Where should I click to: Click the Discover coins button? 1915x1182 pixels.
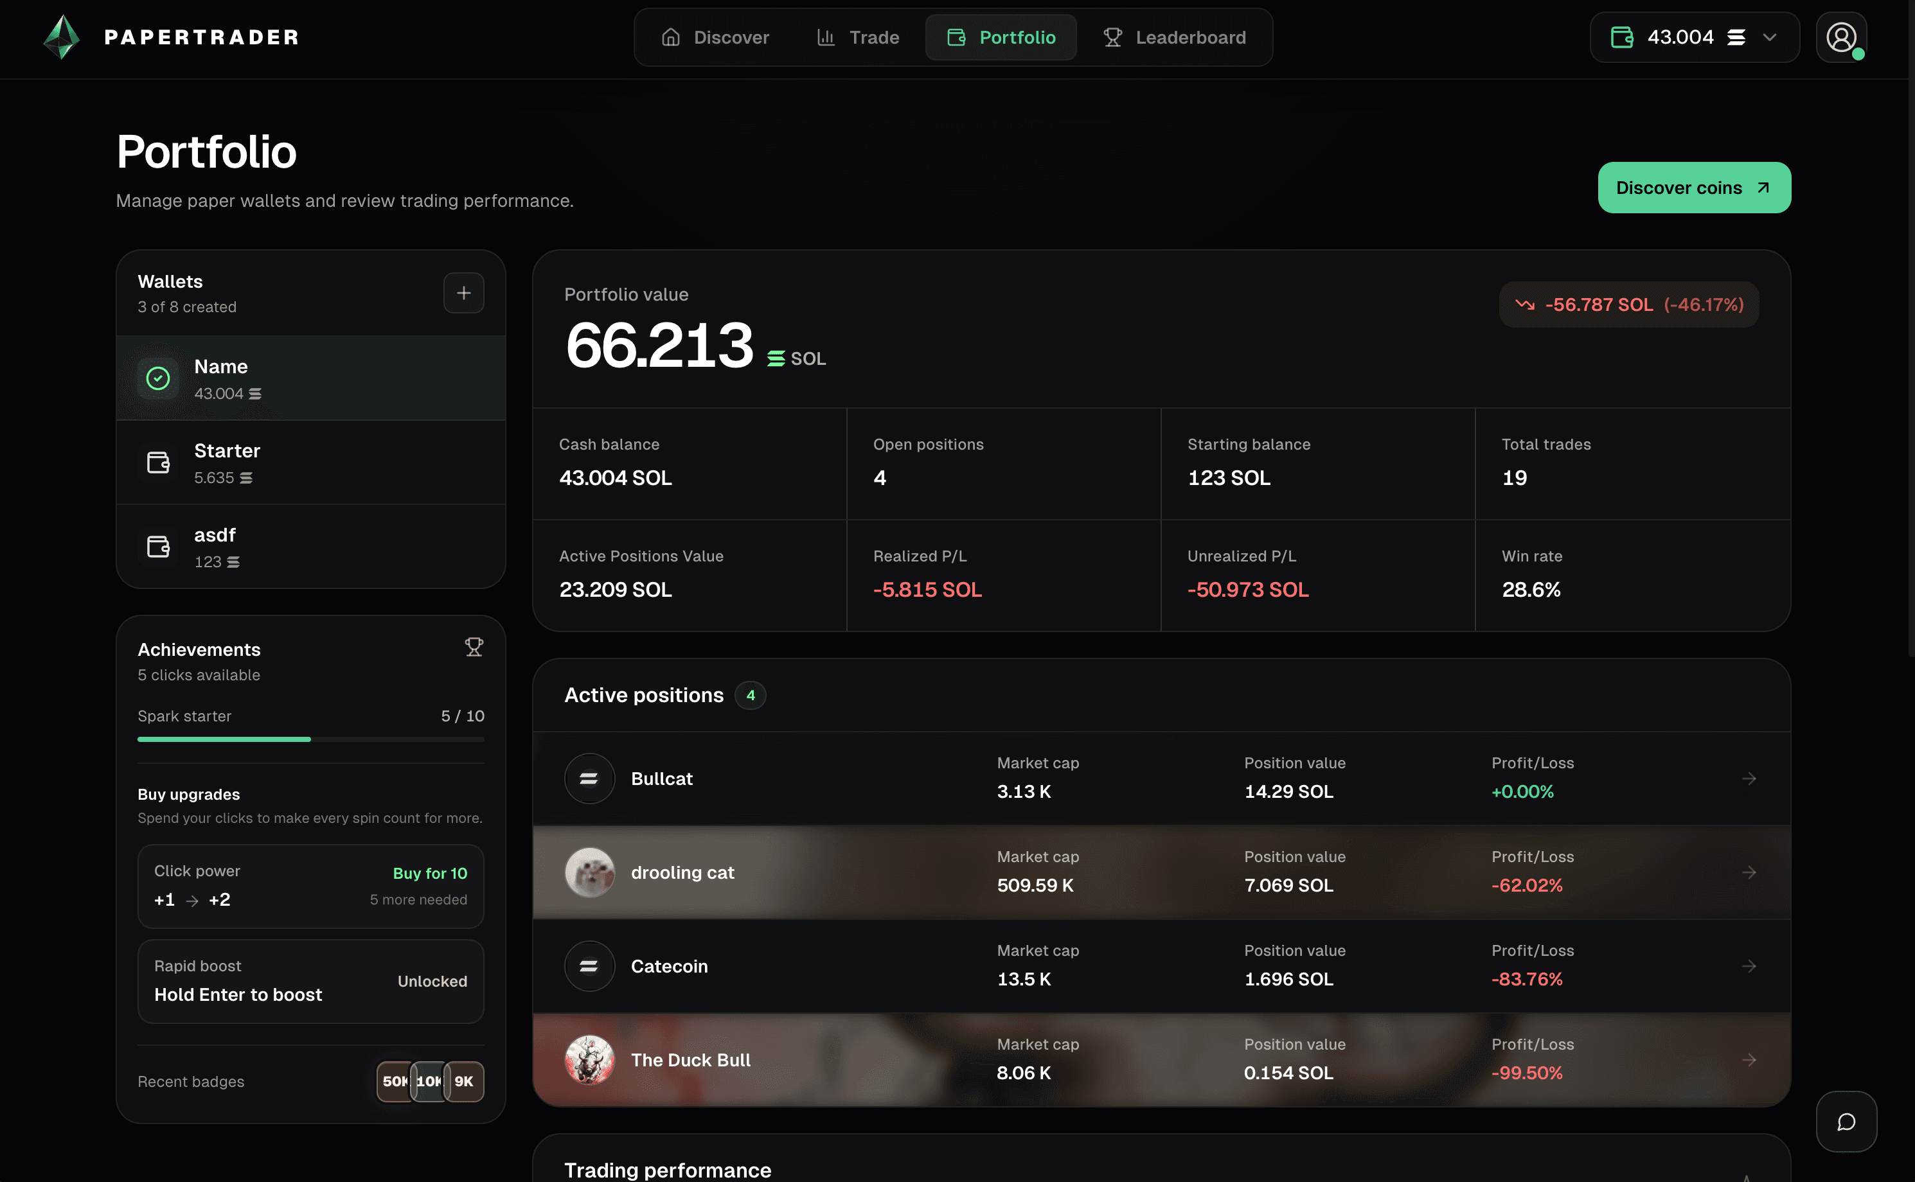click(1695, 188)
